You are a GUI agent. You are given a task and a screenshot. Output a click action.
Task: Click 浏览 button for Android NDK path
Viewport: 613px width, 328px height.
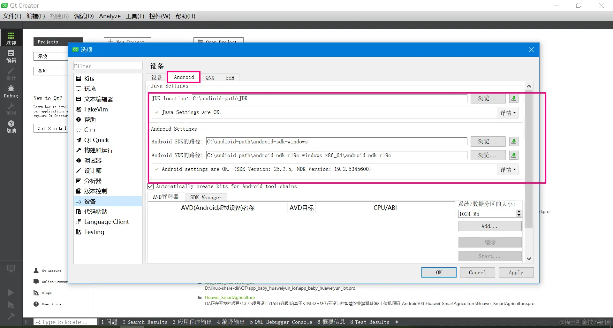click(488, 155)
